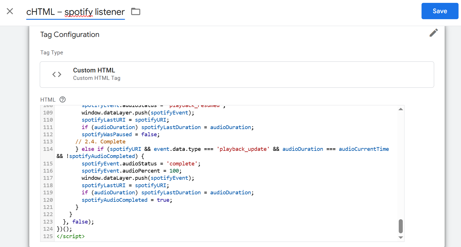This screenshot has height=247, width=461.
Task: Click the closing '</script>' tag
Action: (71, 236)
